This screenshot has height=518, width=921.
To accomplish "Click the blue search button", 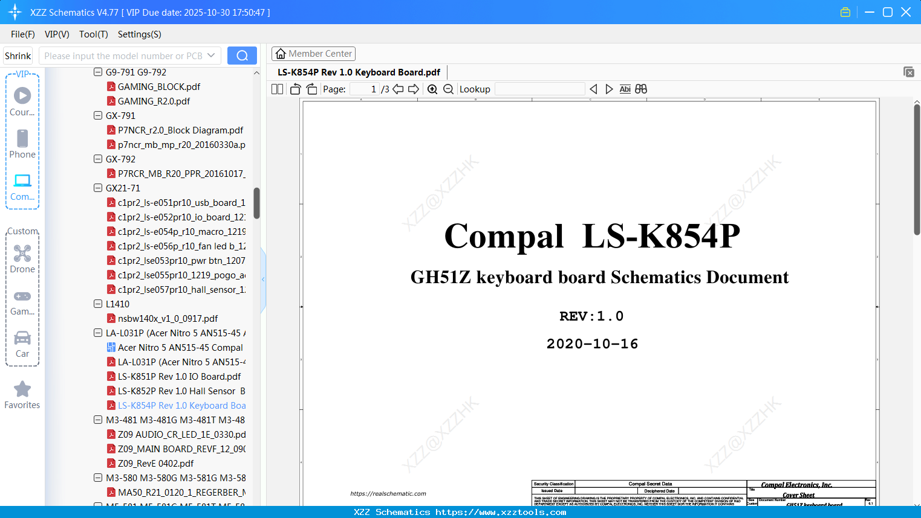I will click(x=242, y=56).
